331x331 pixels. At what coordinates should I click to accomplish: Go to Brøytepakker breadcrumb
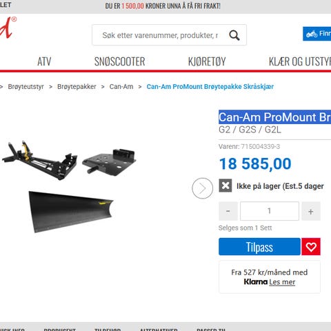[77, 87]
